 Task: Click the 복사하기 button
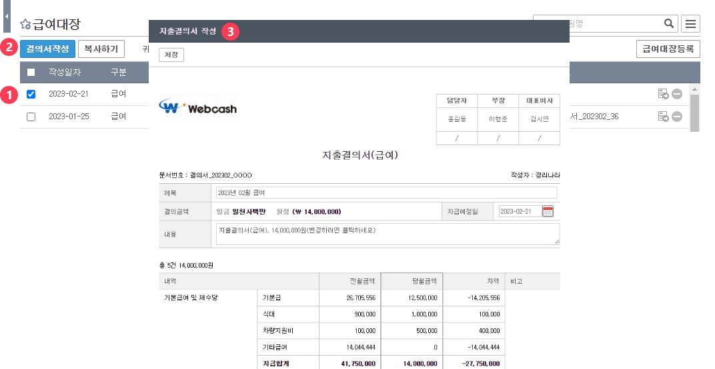pyautogui.click(x=101, y=49)
